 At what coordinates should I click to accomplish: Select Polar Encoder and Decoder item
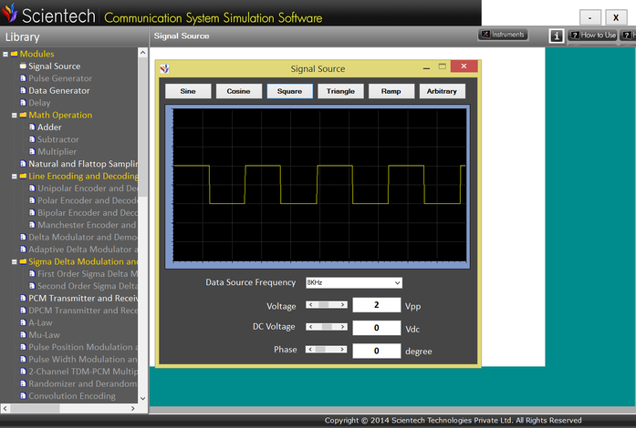pyautogui.click(x=88, y=200)
